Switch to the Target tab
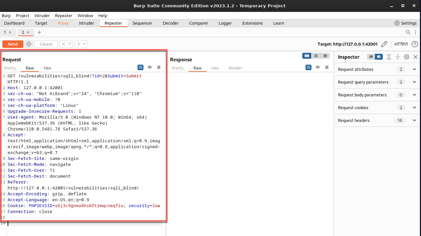This screenshot has height=236, width=421. point(41,23)
